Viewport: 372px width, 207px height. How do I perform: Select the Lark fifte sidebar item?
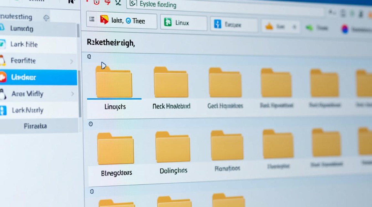click(24, 44)
